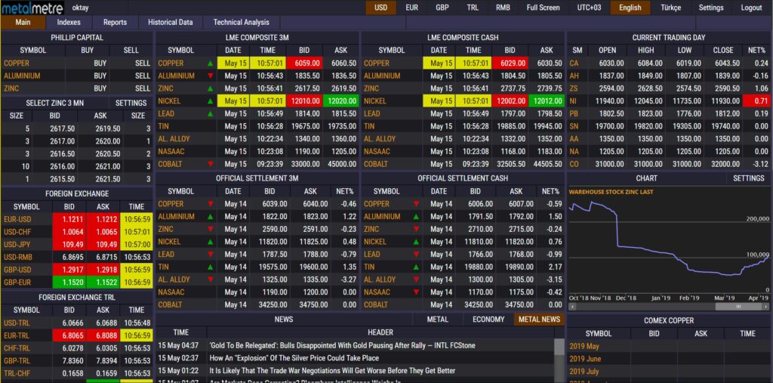Switch currency to GBP
Viewport: 773px width, 383px height.
coord(442,8)
